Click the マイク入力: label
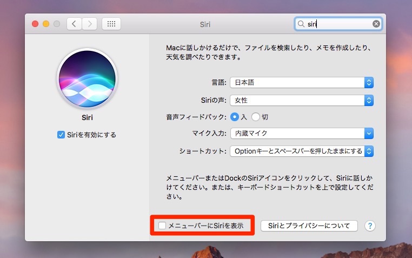This screenshot has width=412, height=258. tap(209, 133)
